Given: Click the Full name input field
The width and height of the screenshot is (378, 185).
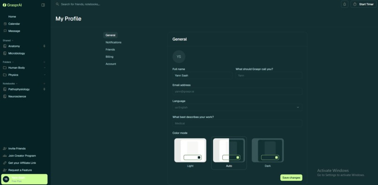Looking at the screenshot, I should coord(202,75).
